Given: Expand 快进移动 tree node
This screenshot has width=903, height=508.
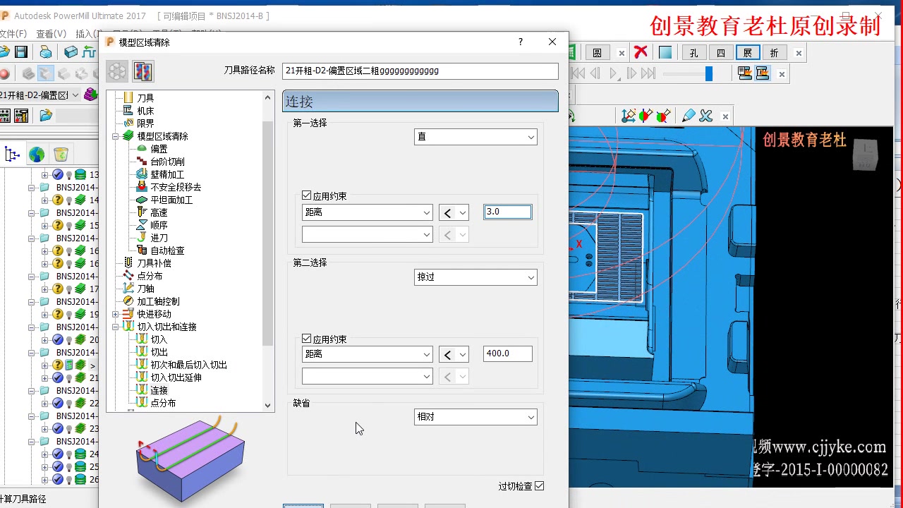Looking at the screenshot, I should tap(116, 314).
